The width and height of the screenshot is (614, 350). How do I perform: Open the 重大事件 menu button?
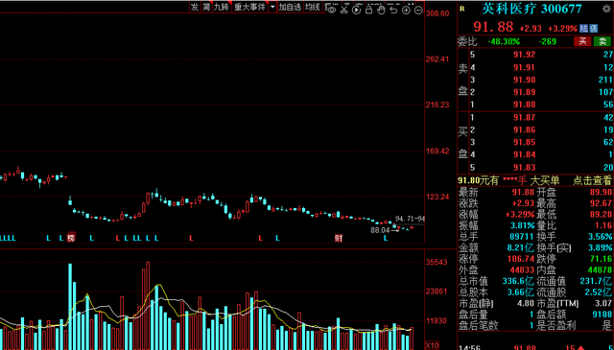[x=249, y=7]
